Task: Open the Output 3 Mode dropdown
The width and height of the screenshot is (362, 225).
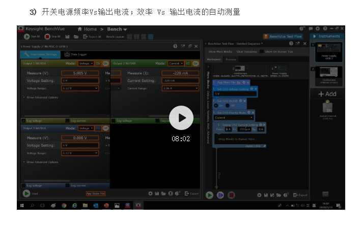Action: point(86,128)
